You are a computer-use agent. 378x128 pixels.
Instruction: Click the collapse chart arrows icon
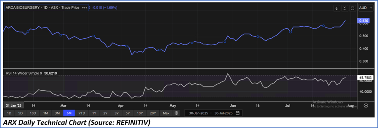pos(345,8)
